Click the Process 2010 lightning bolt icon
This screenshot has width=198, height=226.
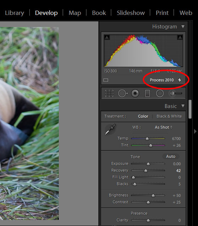pyautogui.click(x=180, y=80)
